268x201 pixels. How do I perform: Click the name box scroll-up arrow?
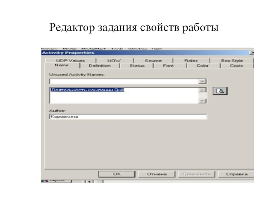[x=202, y=90]
